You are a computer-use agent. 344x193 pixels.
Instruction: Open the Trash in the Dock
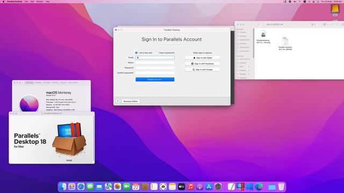281,187
